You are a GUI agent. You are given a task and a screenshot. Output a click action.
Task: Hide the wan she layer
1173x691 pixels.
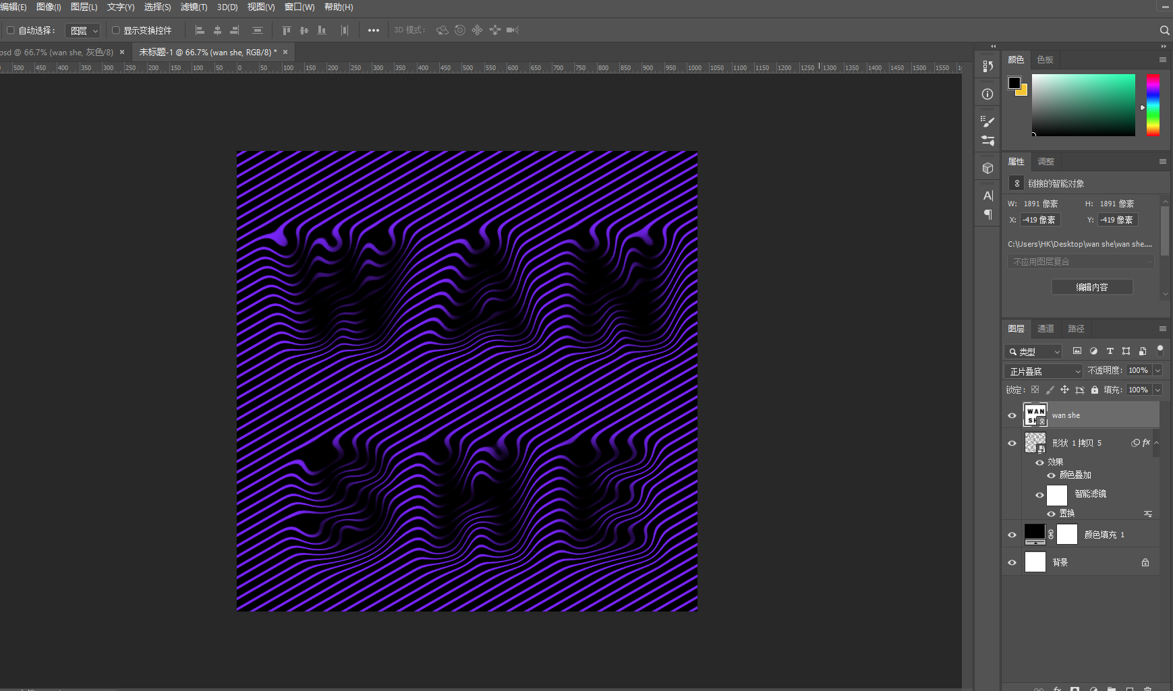point(1012,416)
